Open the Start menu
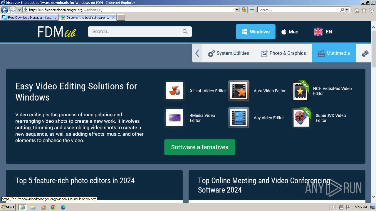This screenshot has width=376, height=211. pyautogui.click(x=8, y=207)
